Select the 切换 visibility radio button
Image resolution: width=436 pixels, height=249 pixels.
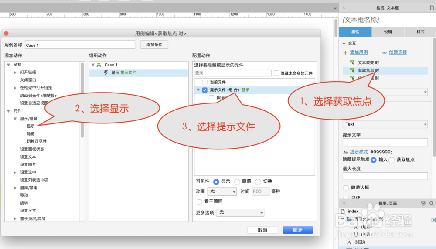pyautogui.click(x=258, y=182)
